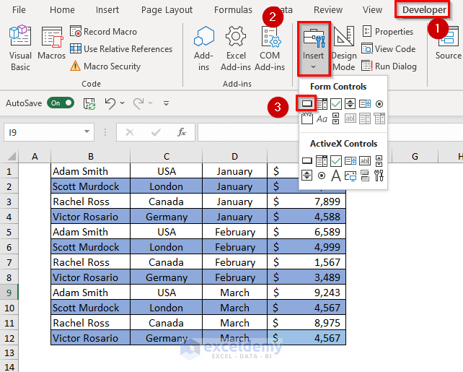The width and height of the screenshot is (463, 372).
Task: Open the Visual Basic editor
Action: coord(20,48)
